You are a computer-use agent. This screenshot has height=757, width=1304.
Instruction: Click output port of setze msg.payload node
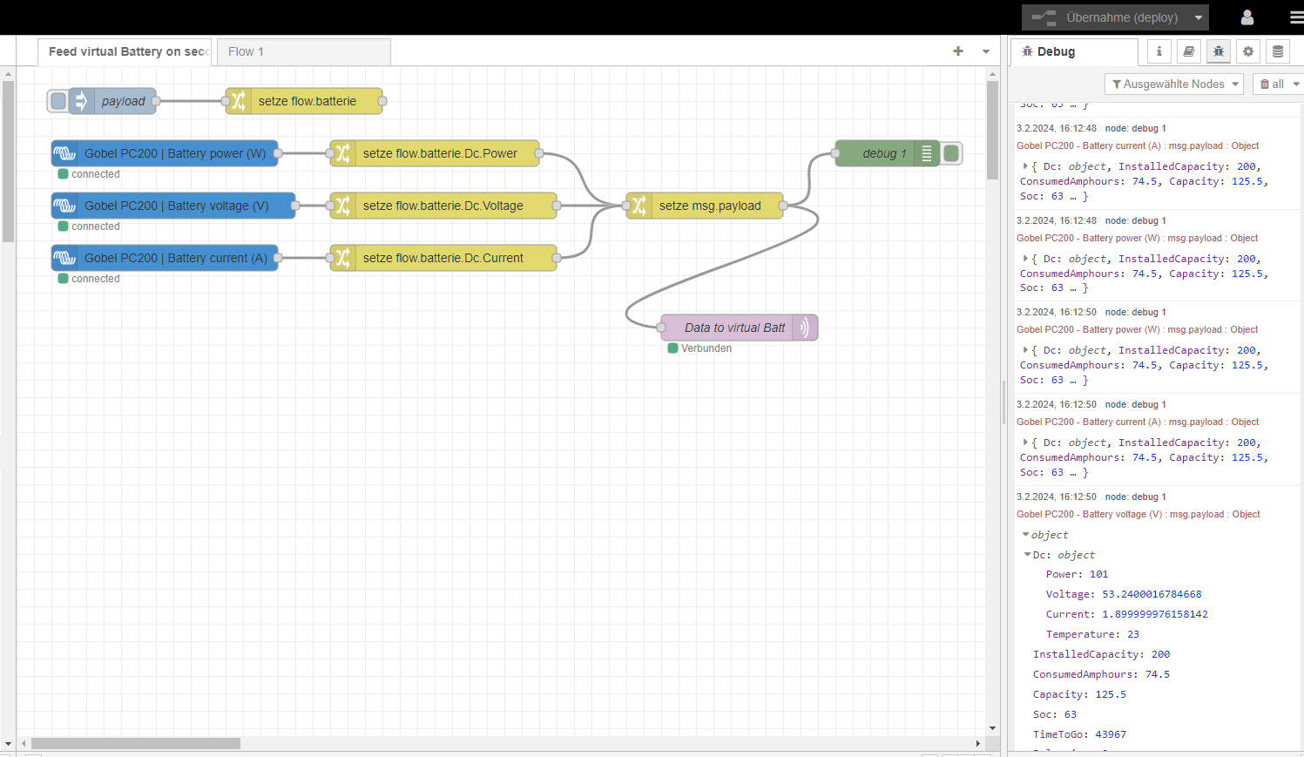click(783, 206)
